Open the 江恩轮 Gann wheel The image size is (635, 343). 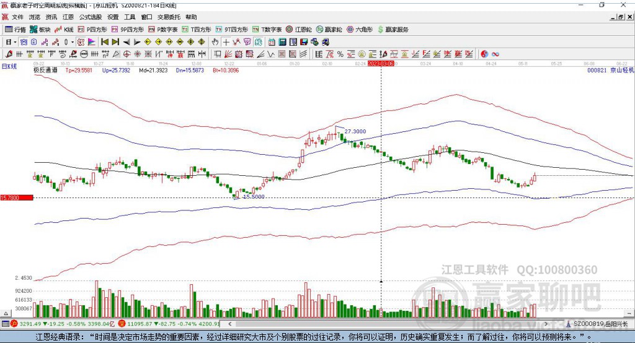pos(299,30)
